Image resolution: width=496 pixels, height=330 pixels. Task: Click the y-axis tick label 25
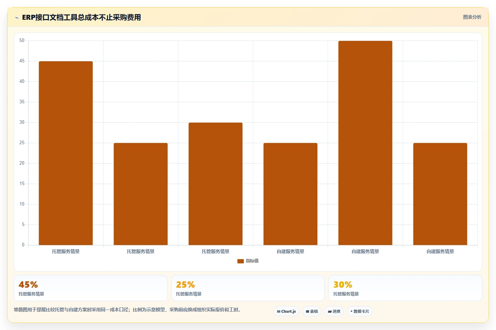pos(22,143)
